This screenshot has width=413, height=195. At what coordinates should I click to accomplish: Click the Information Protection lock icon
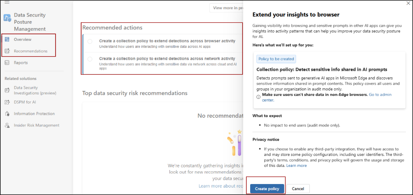[x=7, y=114]
